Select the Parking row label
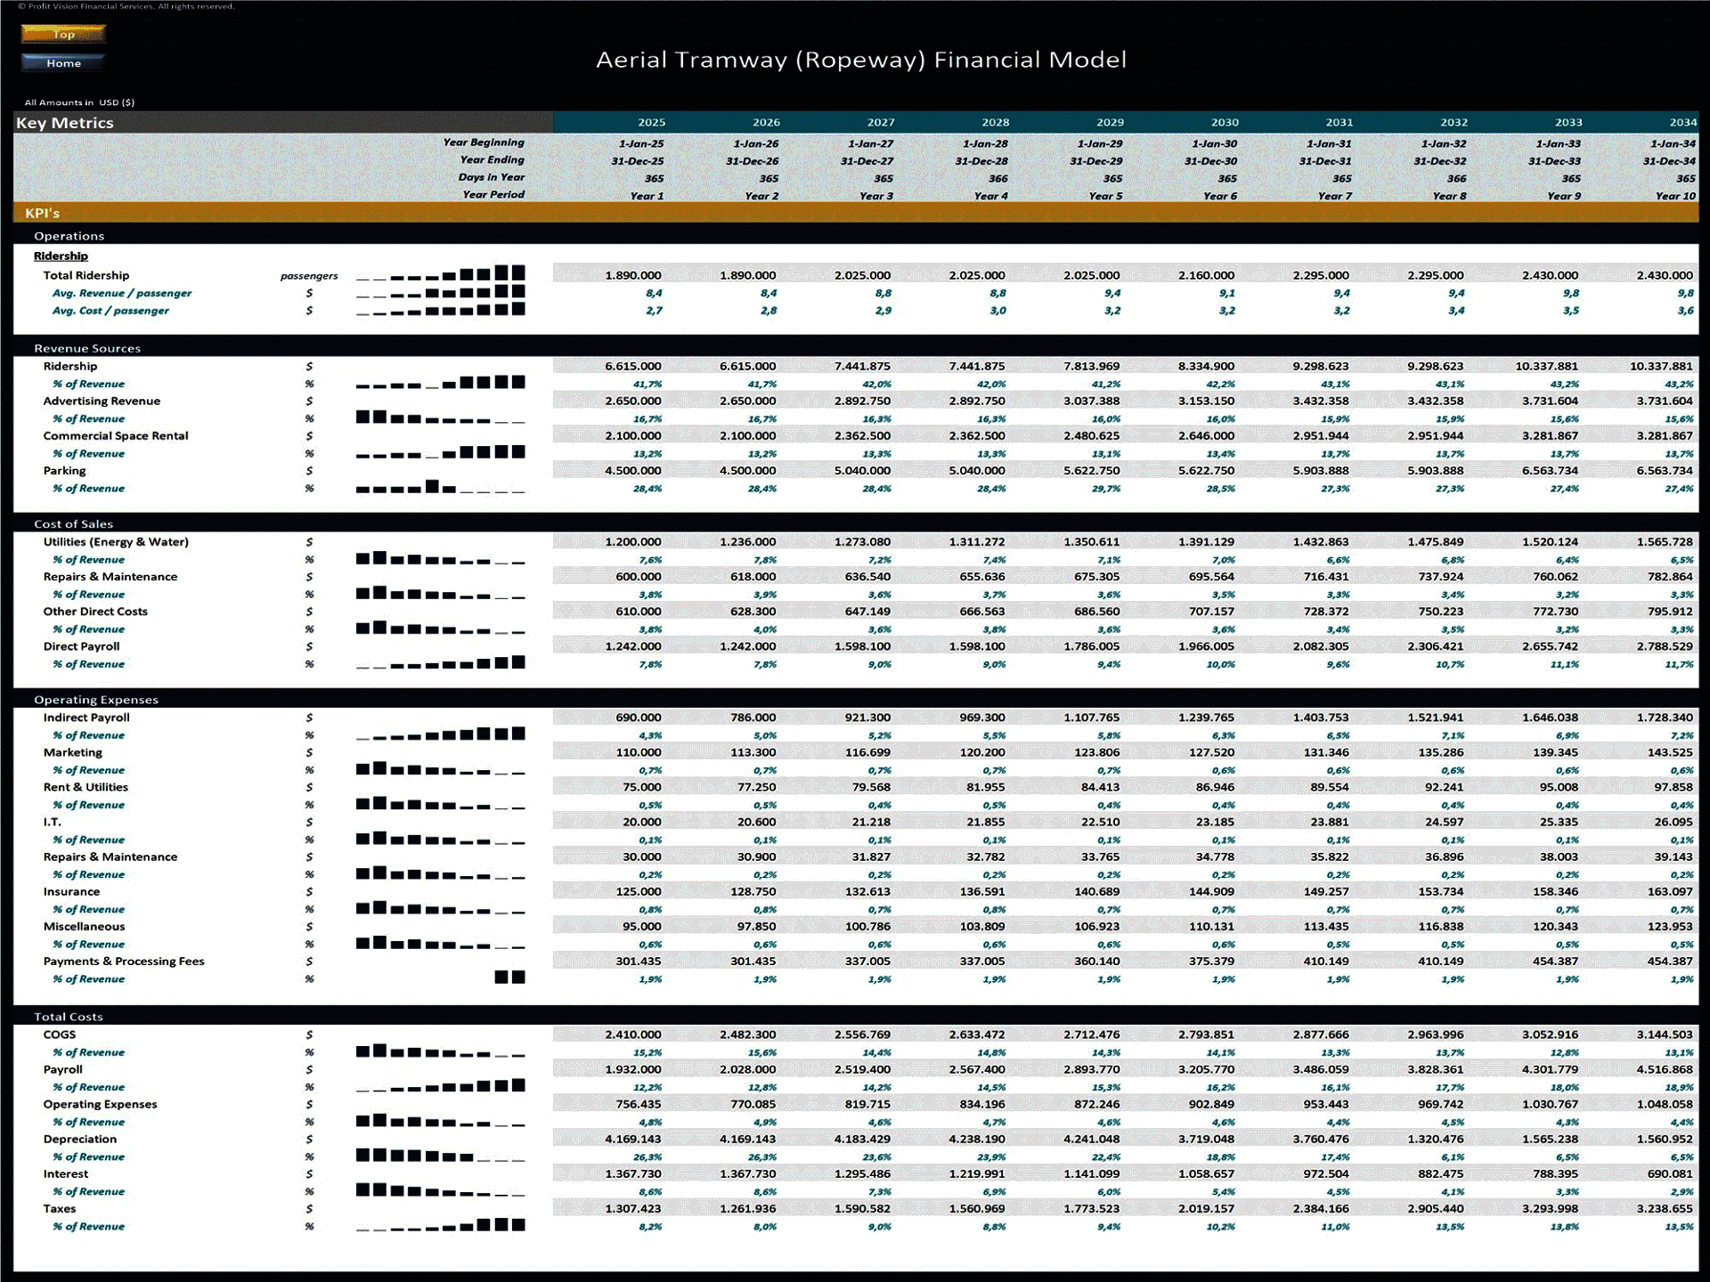 (x=65, y=471)
